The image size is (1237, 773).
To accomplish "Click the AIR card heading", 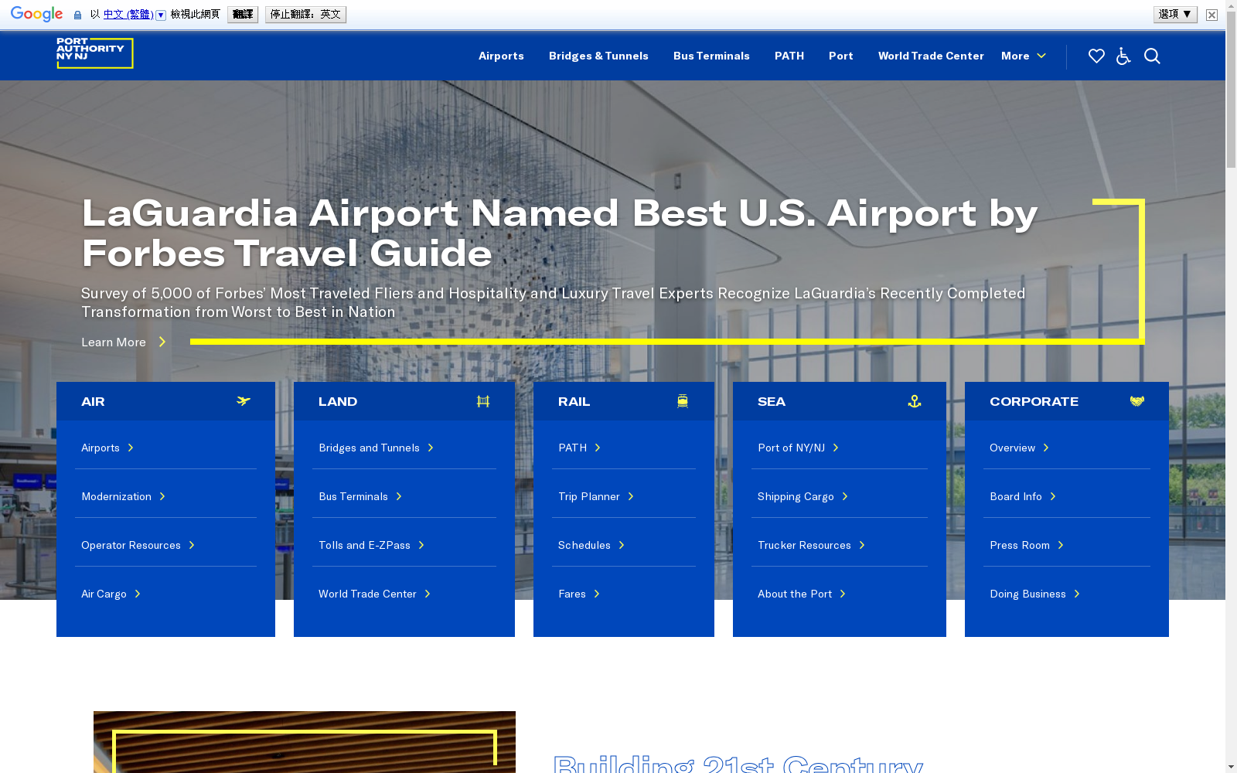I will tap(93, 401).
